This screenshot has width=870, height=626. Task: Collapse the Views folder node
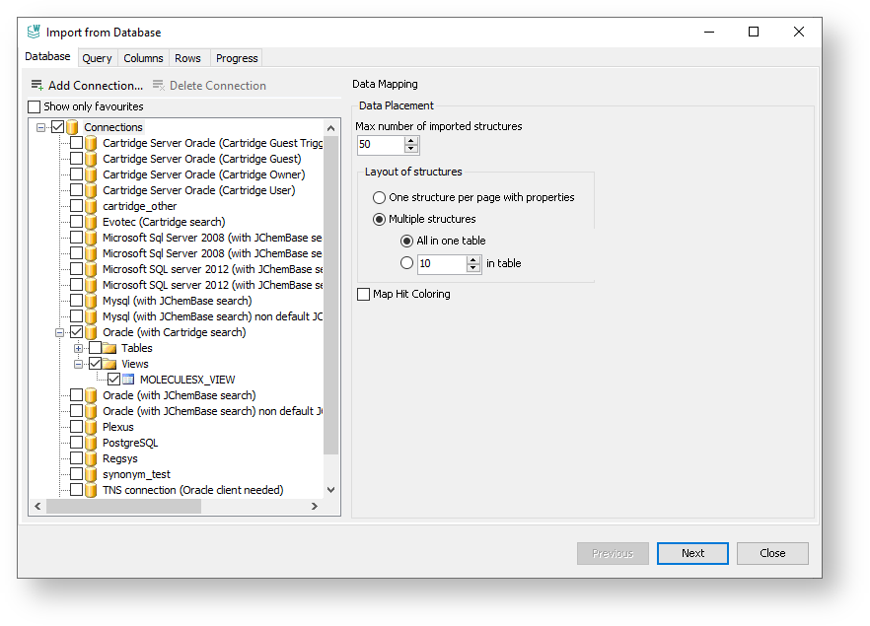click(79, 364)
